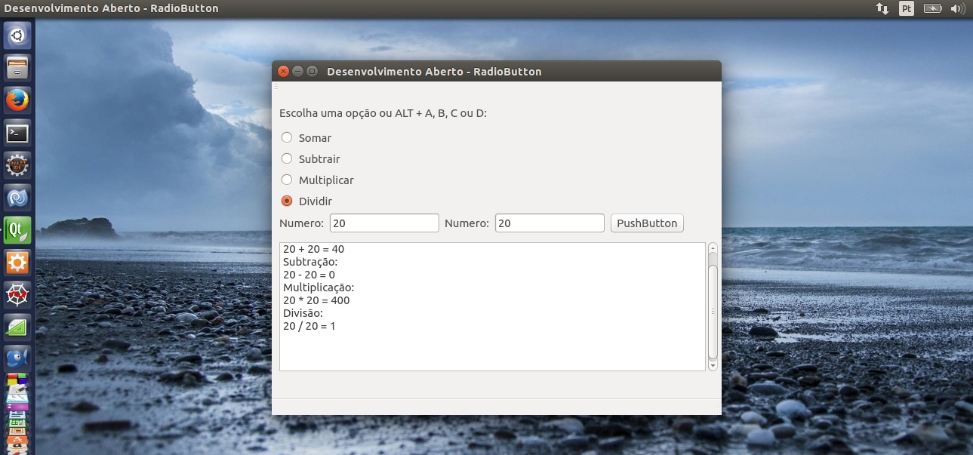Open the sound volume indicator
This screenshot has width=973, height=455.
point(958,9)
